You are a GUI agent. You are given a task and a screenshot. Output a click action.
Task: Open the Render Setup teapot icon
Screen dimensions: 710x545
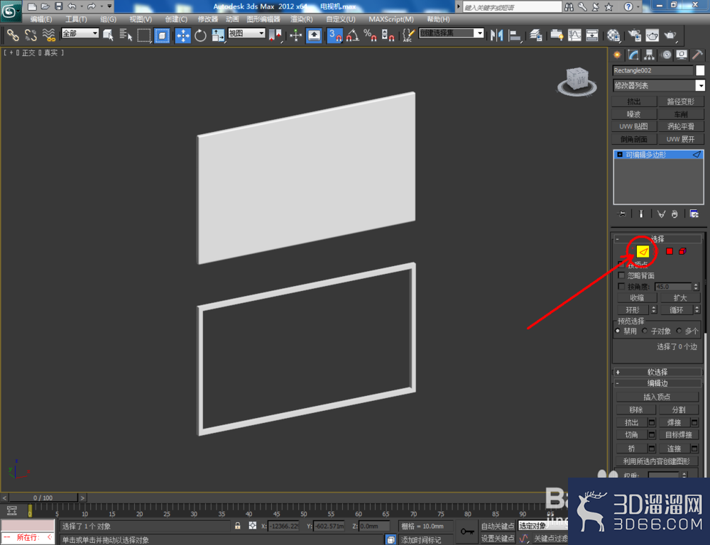coord(634,35)
